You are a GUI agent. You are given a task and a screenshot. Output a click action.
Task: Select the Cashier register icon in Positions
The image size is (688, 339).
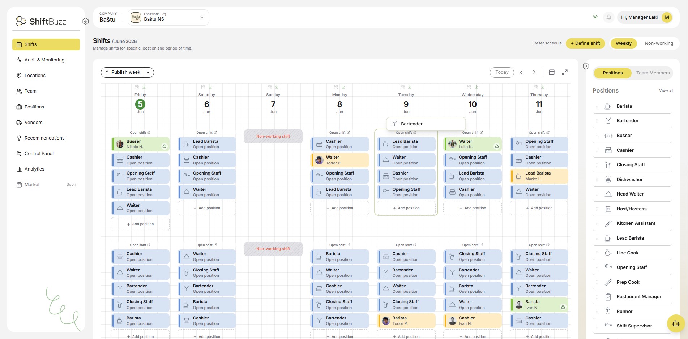pyautogui.click(x=608, y=150)
